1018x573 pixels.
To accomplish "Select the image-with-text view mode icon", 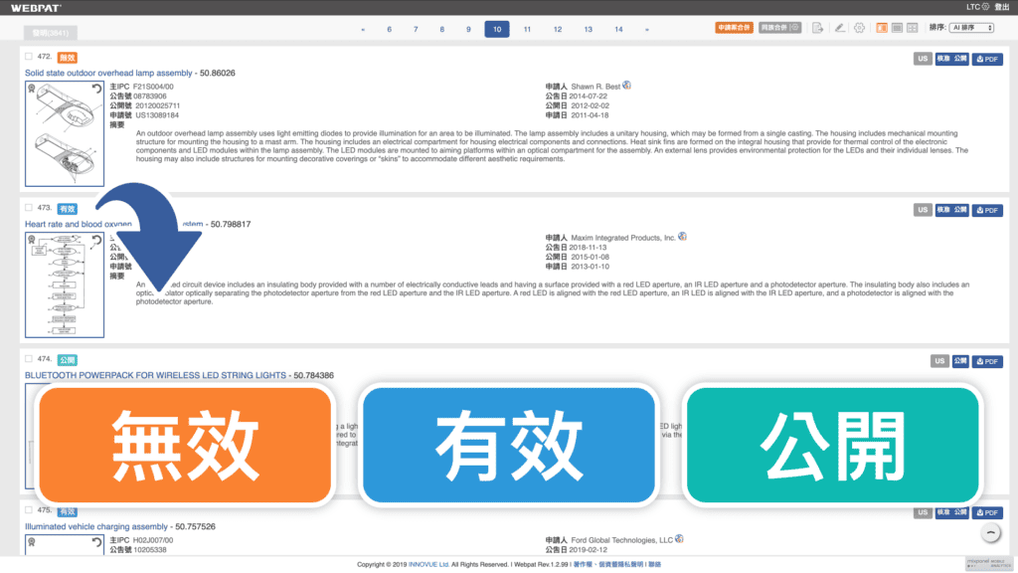I will [882, 28].
